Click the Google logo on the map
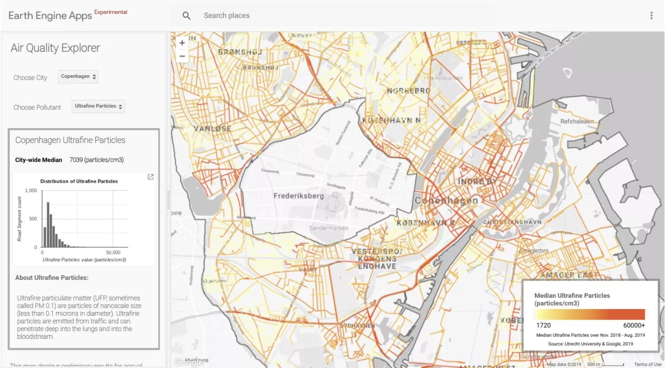Image resolution: width=665 pixels, height=368 pixels. 188,362
